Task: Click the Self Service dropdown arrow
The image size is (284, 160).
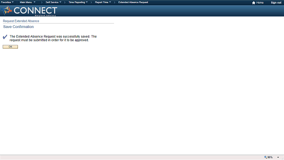Action: tap(60, 2)
